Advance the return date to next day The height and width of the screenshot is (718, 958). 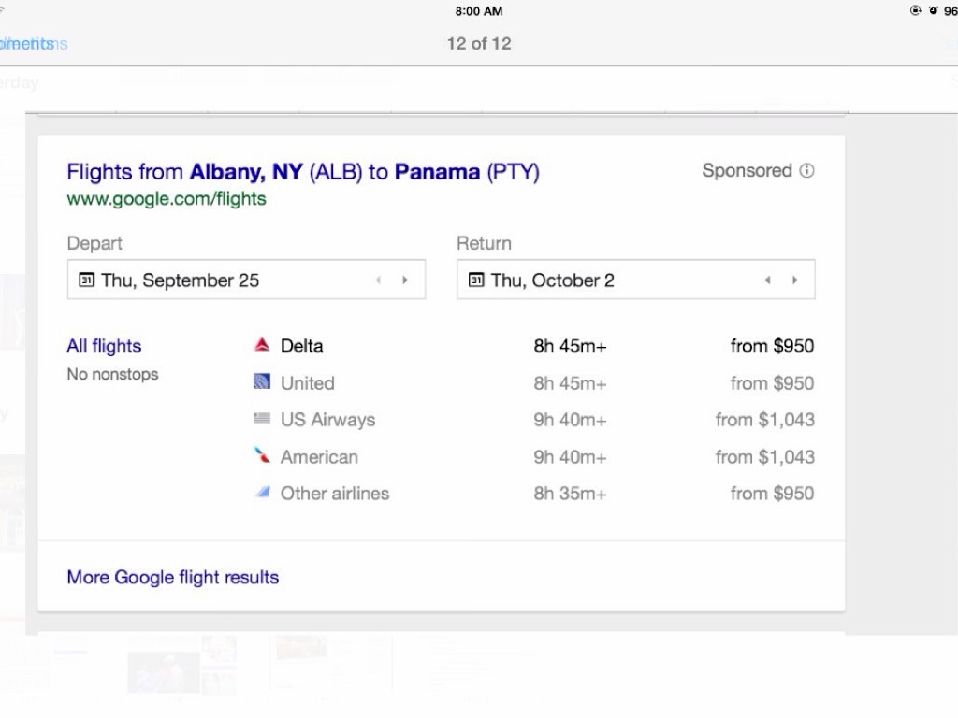794,280
